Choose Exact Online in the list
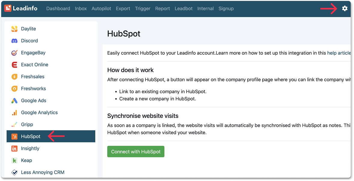Image resolution: width=354 pixels, height=181 pixels. click(35, 65)
